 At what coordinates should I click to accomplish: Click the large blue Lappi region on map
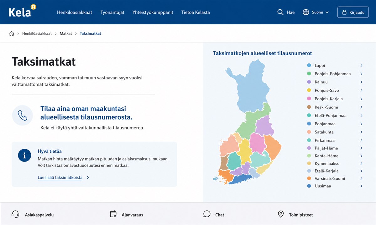click(x=252, y=89)
